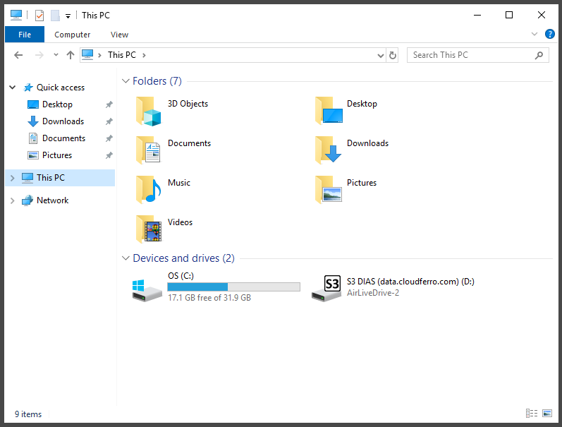This screenshot has height=427, width=562.
Task: Click the search magnifier icon
Action: 539,55
